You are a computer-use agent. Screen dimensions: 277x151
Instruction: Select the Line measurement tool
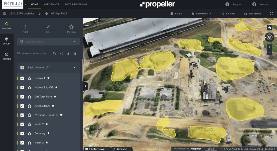48,28
